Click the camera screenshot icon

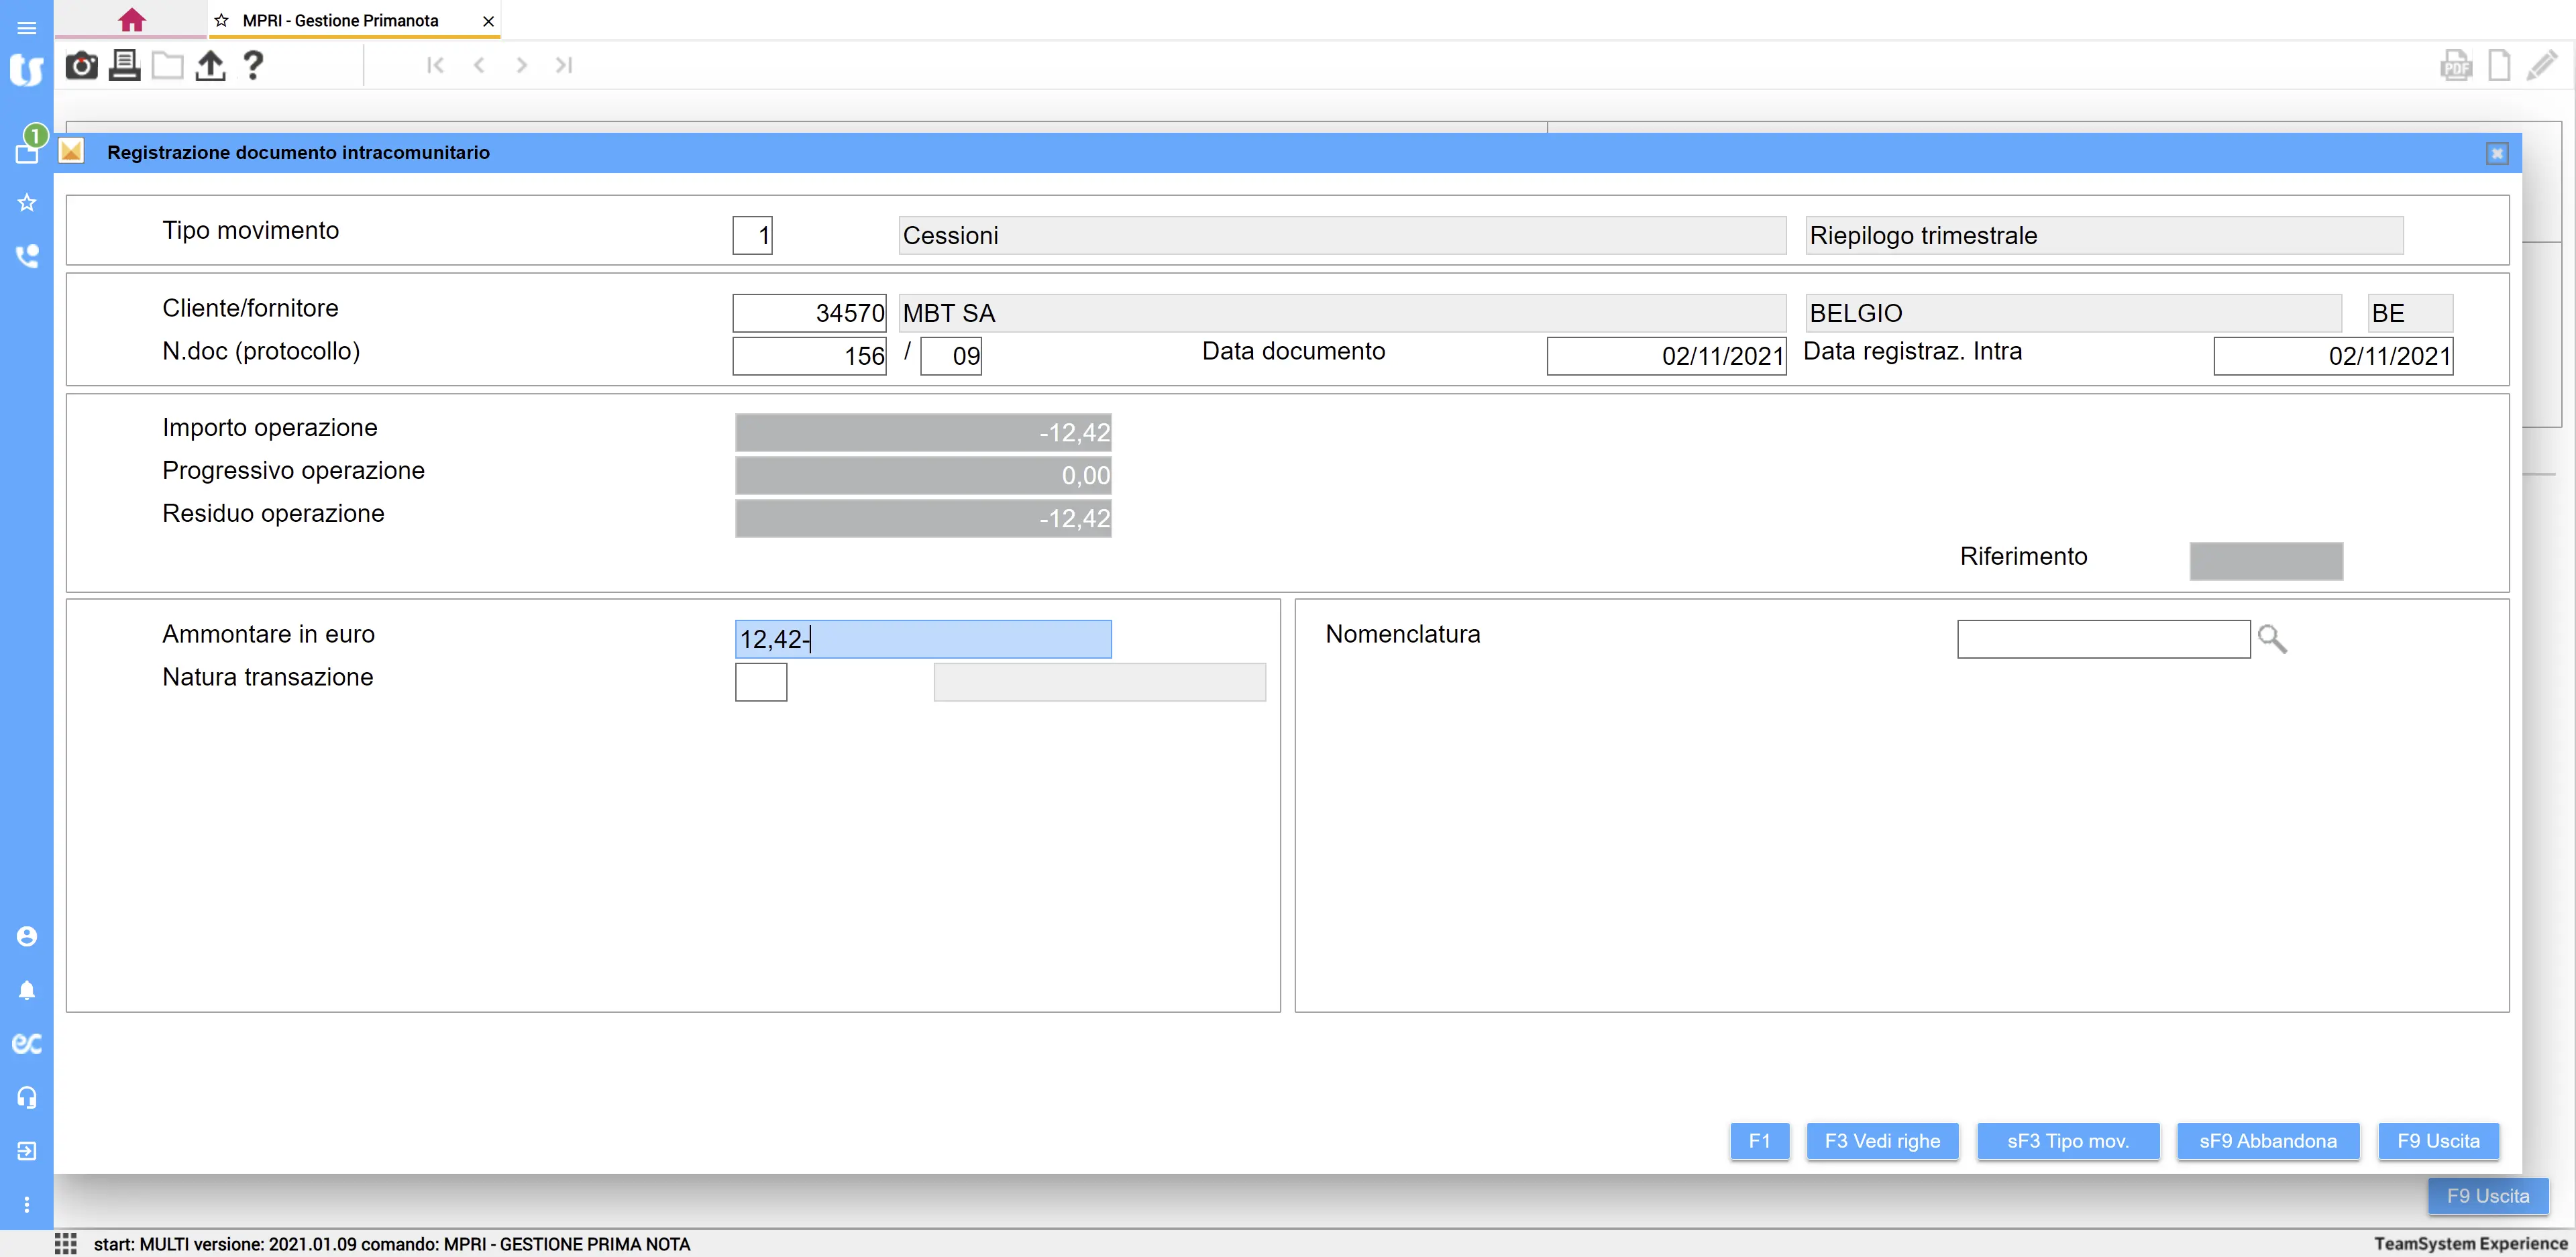point(81,66)
